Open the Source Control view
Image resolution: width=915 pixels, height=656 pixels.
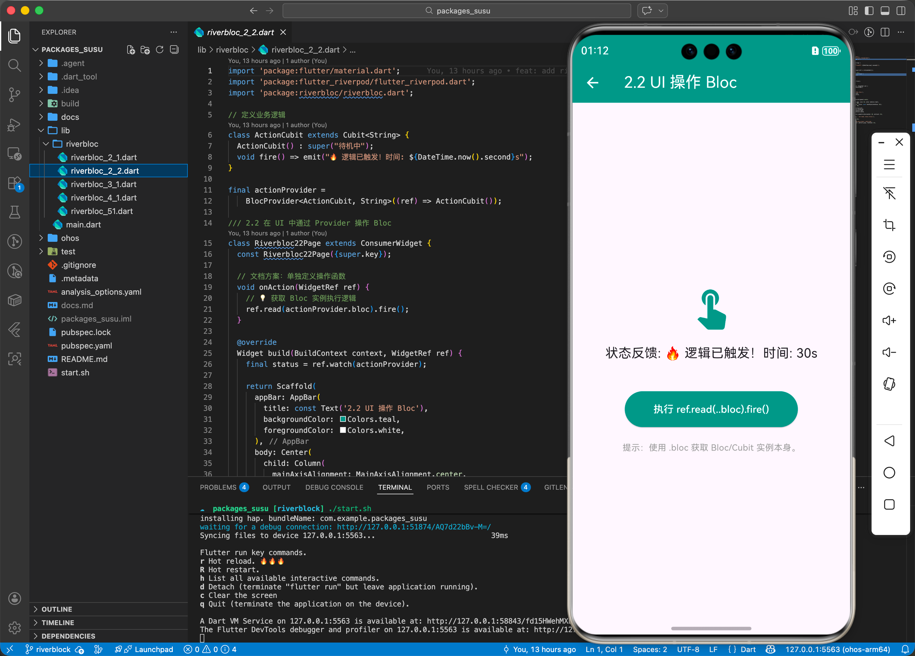click(x=14, y=95)
